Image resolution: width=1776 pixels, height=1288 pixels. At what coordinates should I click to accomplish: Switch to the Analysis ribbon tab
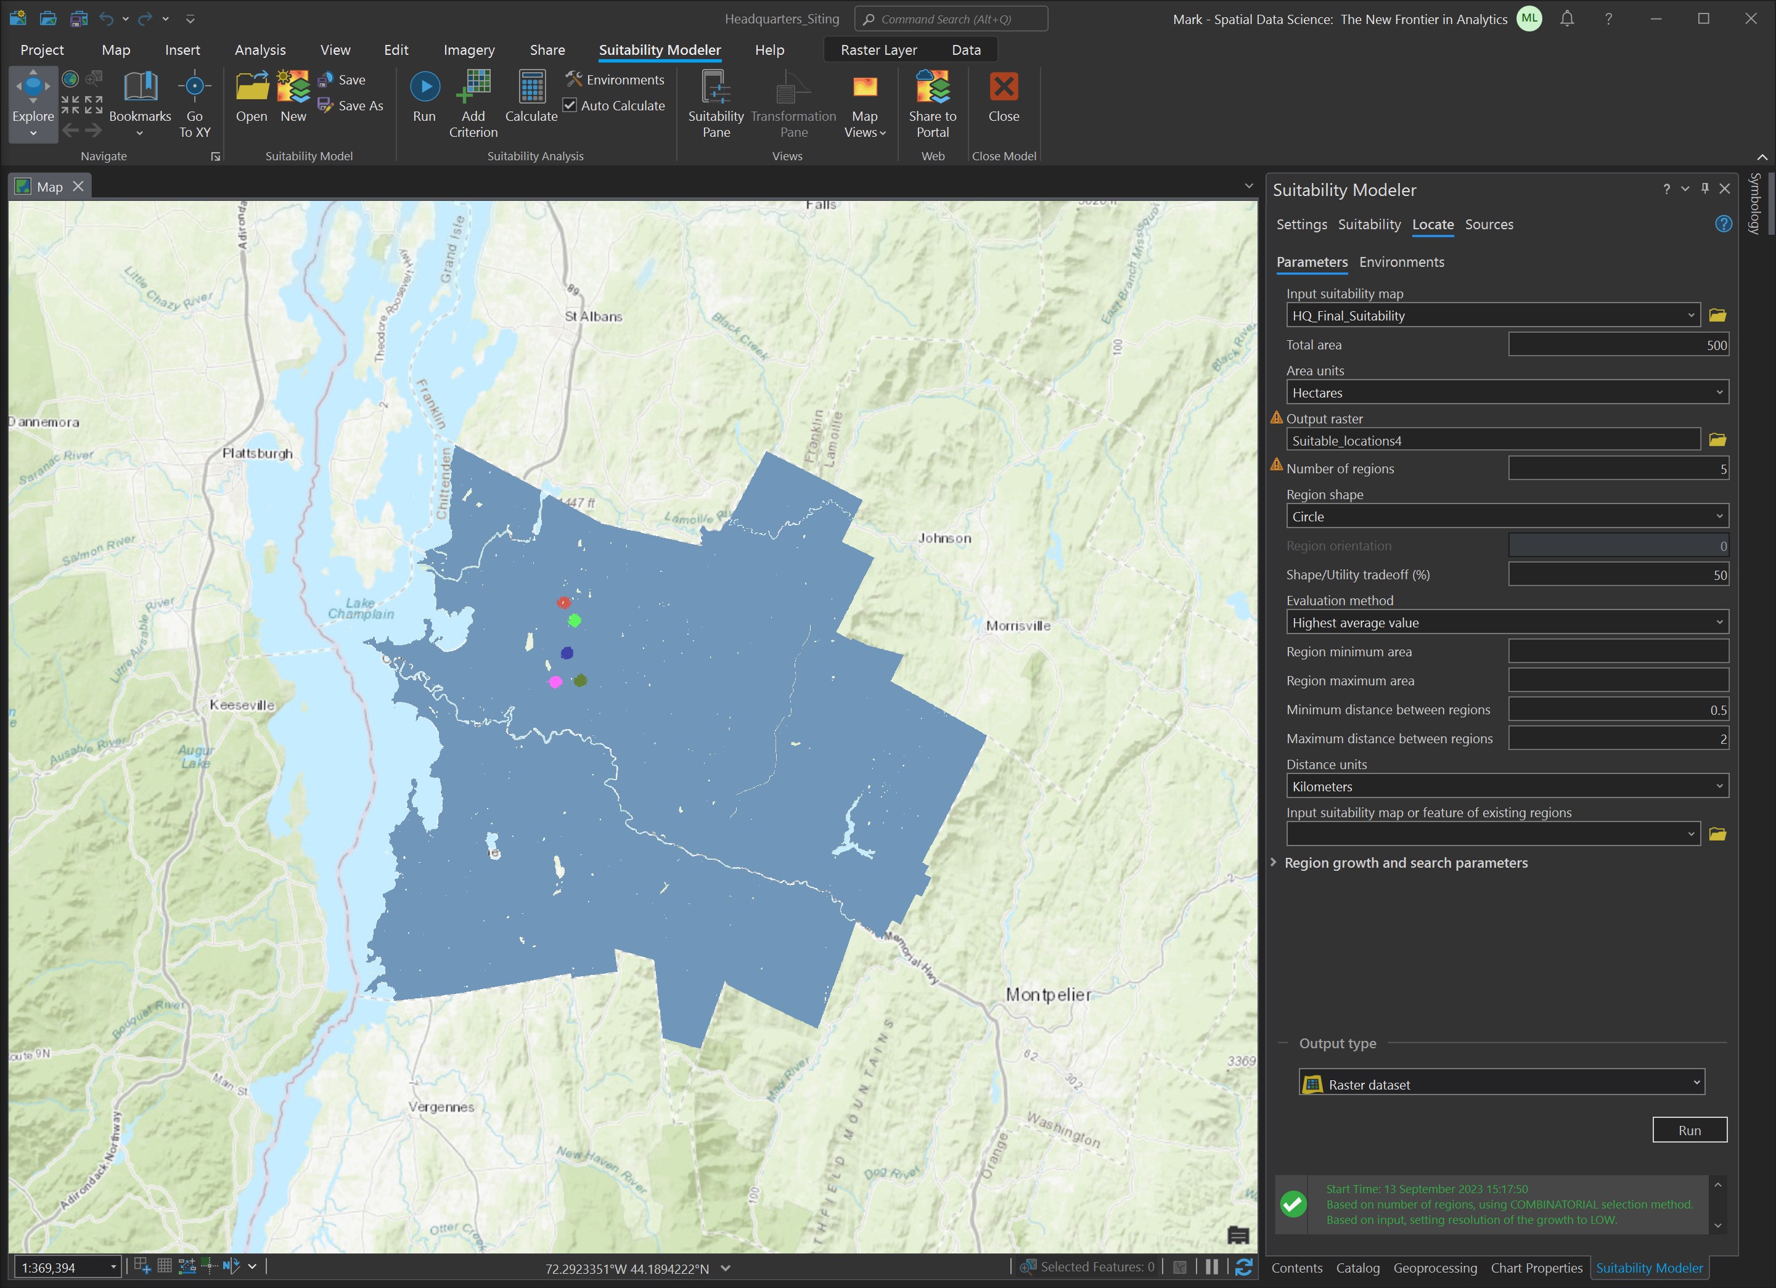260,50
